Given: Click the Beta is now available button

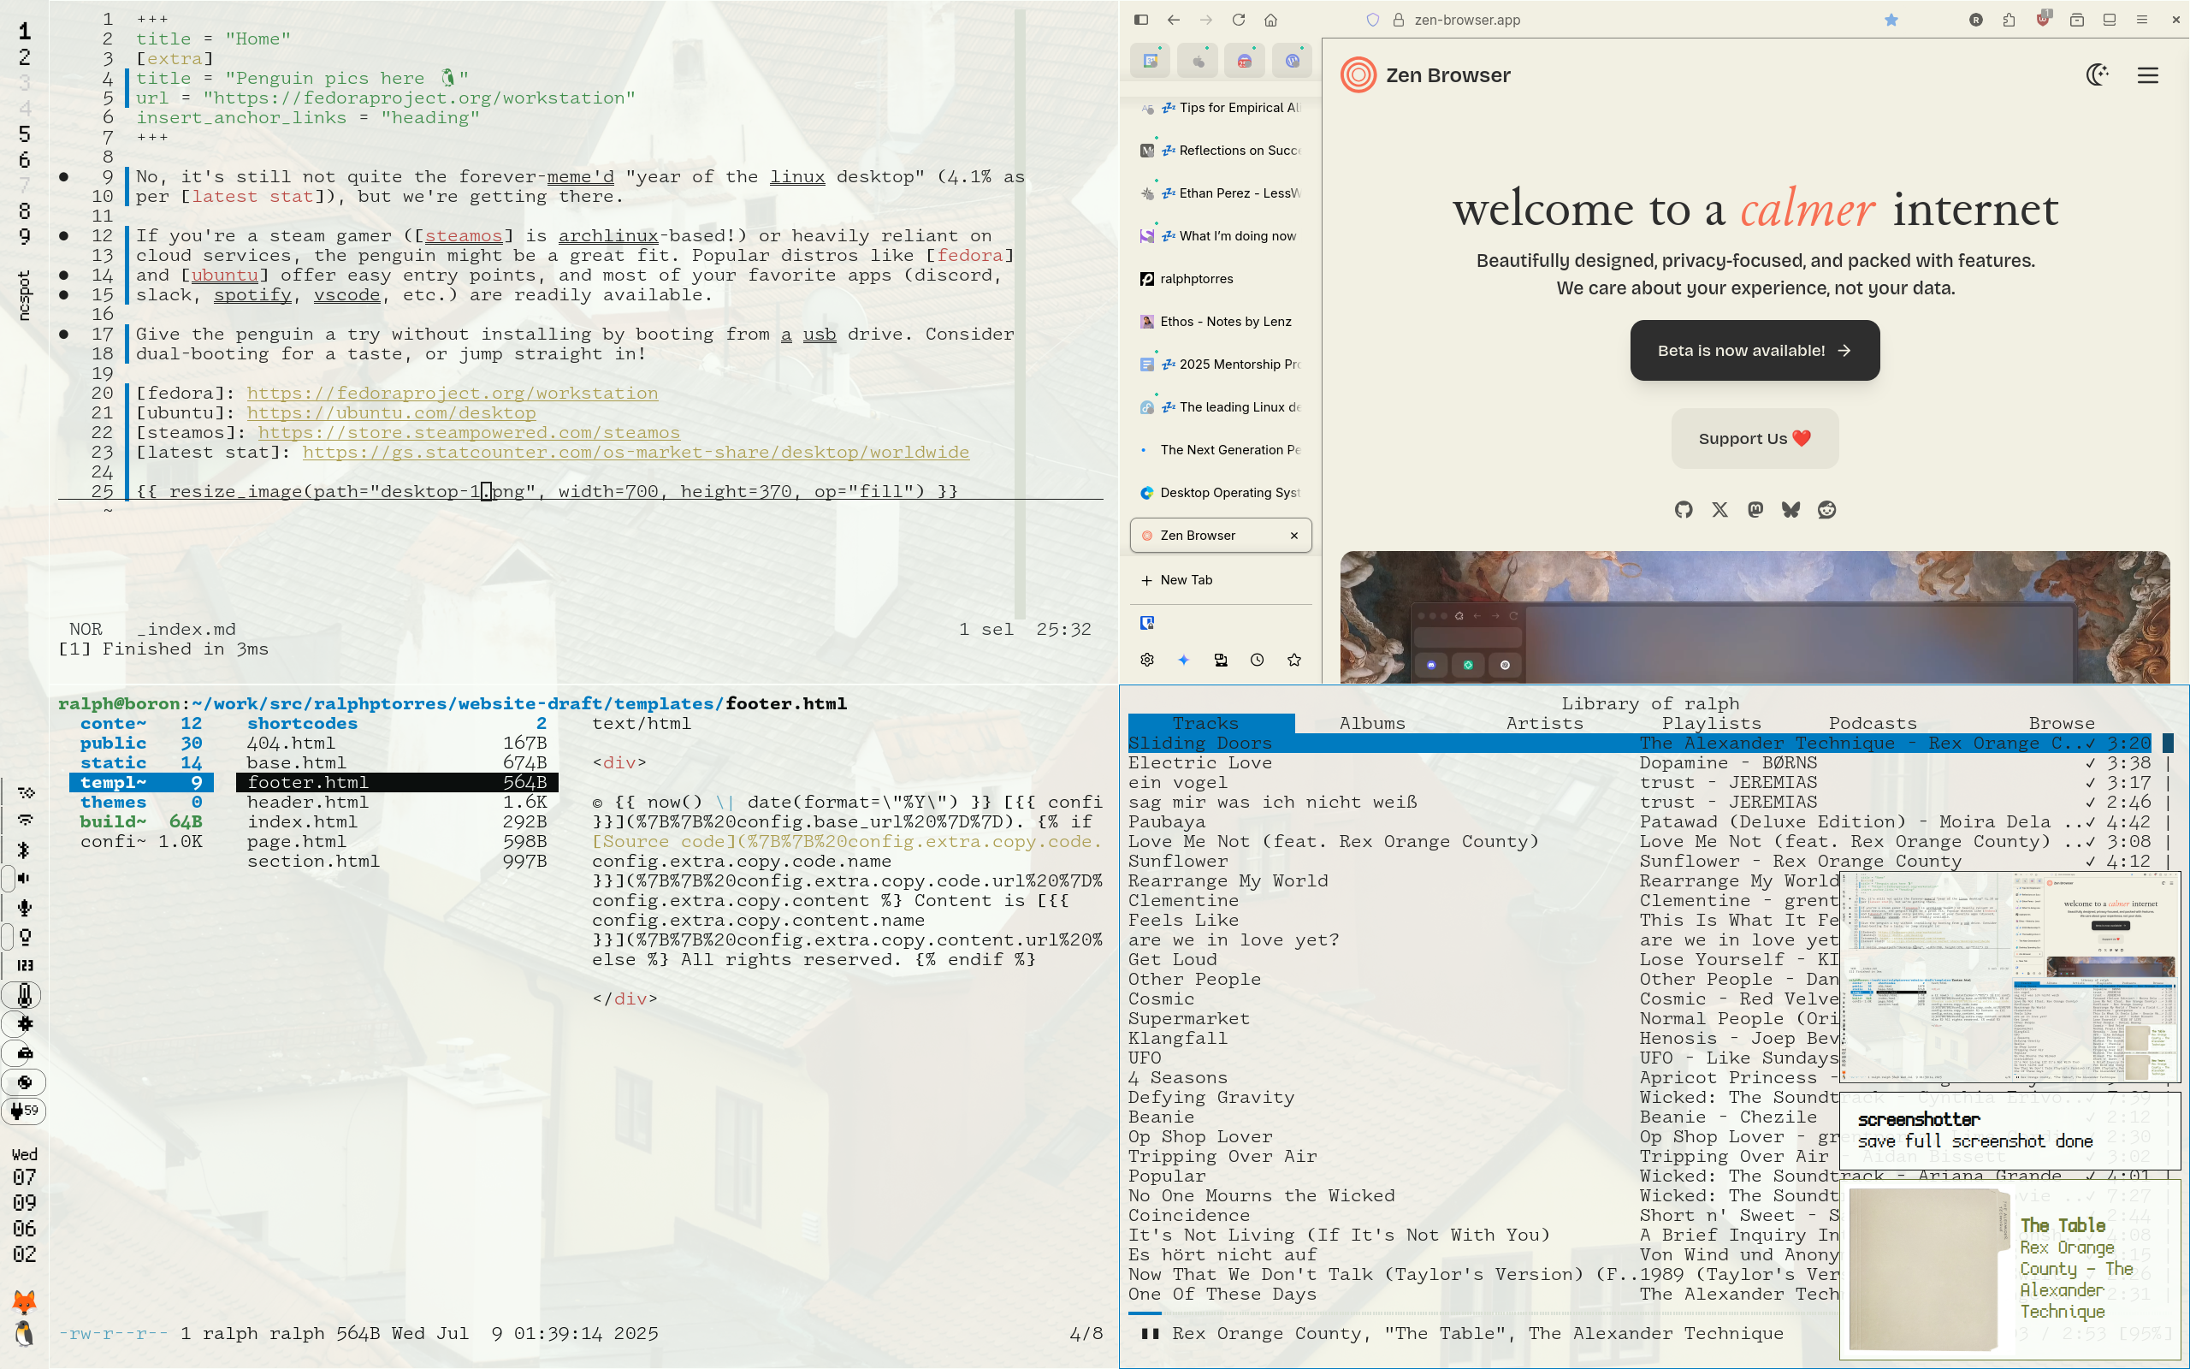Looking at the screenshot, I should (x=1755, y=351).
